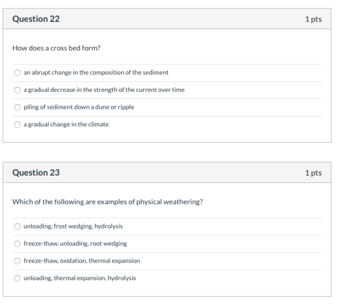Click the prompt about examples of physical weathering

[x=107, y=202]
